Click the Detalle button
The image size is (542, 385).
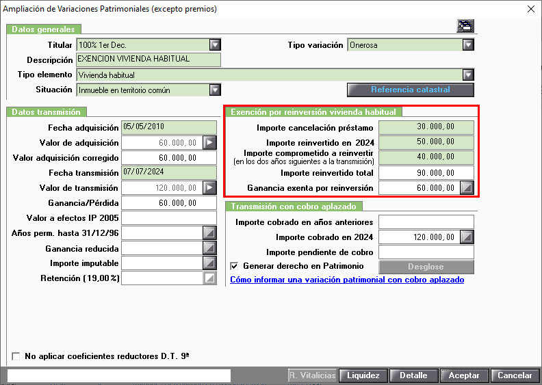413,375
